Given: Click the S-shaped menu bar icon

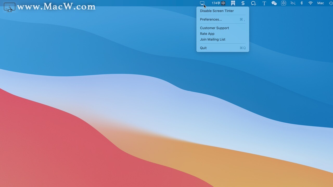Looking at the screenshot, I should pyautogui.click(x=243, y=3).
